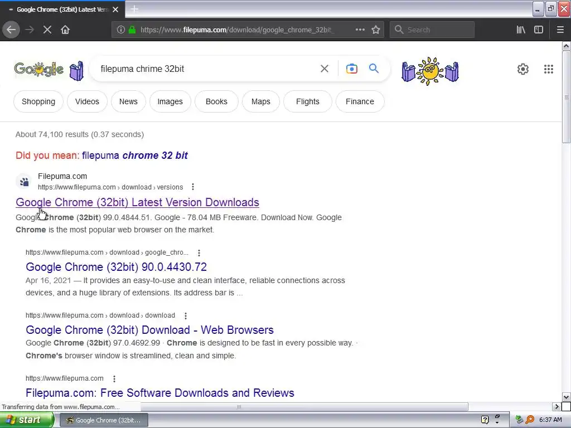
Task: Click vertical scrollbar down arrow
Action: click(566, 397)
